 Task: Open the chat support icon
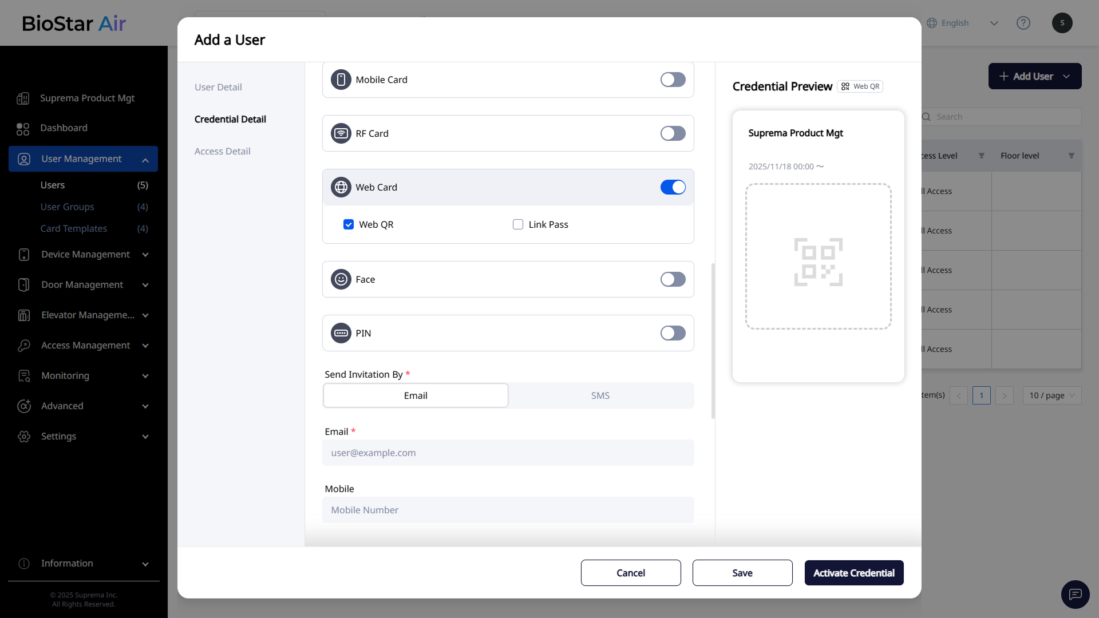pos(1075,595)
